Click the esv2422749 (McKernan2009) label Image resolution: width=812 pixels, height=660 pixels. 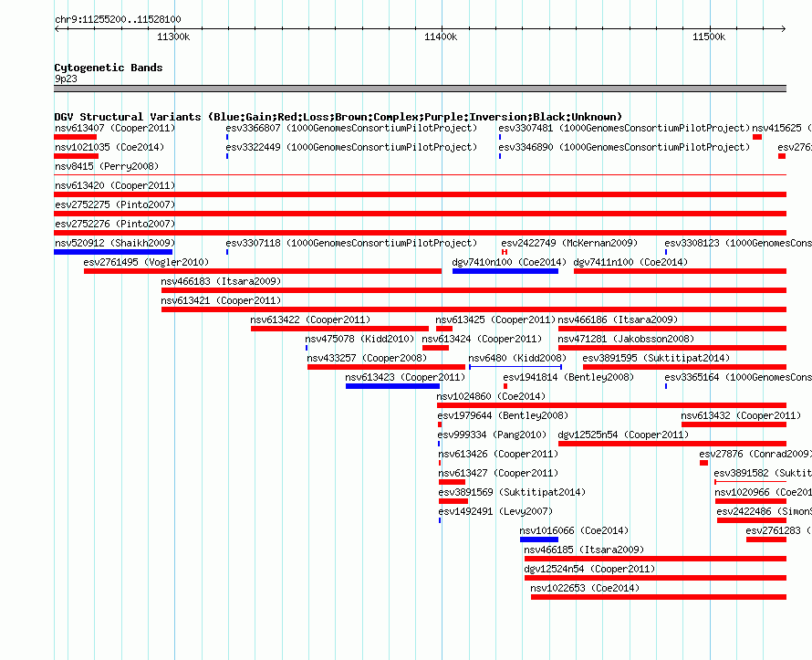click(569, 243)
